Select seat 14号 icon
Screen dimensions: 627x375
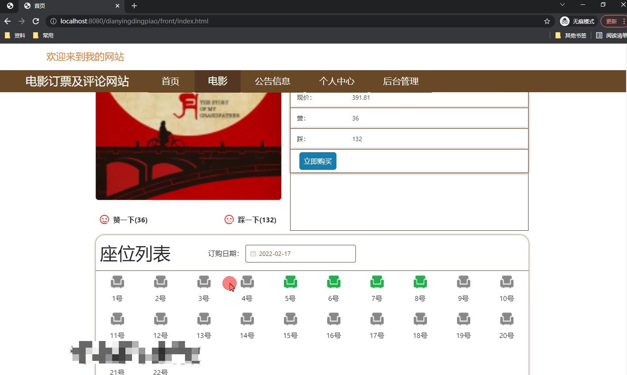[247, 319]
